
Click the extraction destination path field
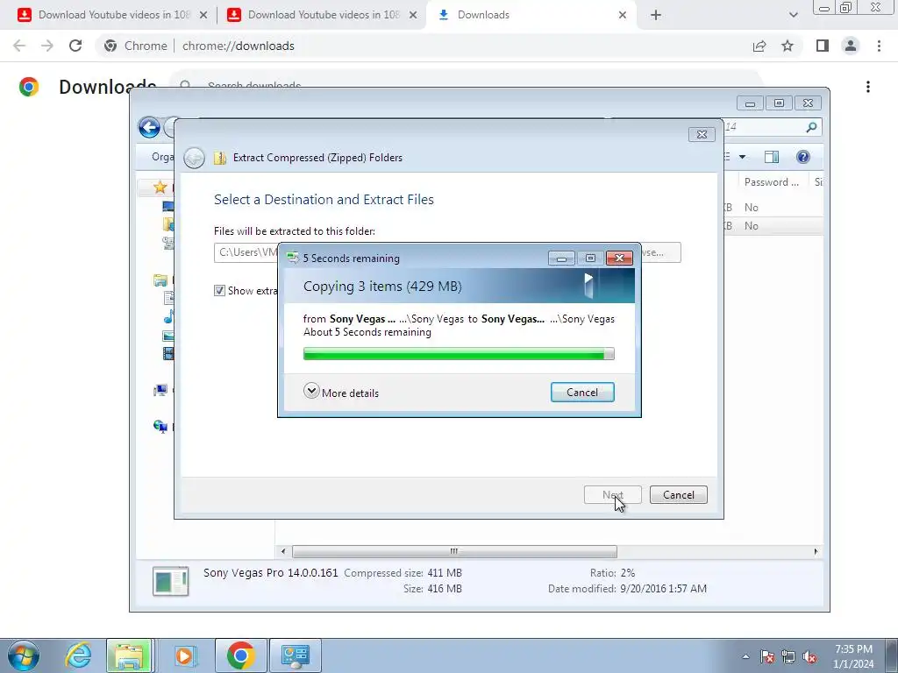(x=246, y=252)
